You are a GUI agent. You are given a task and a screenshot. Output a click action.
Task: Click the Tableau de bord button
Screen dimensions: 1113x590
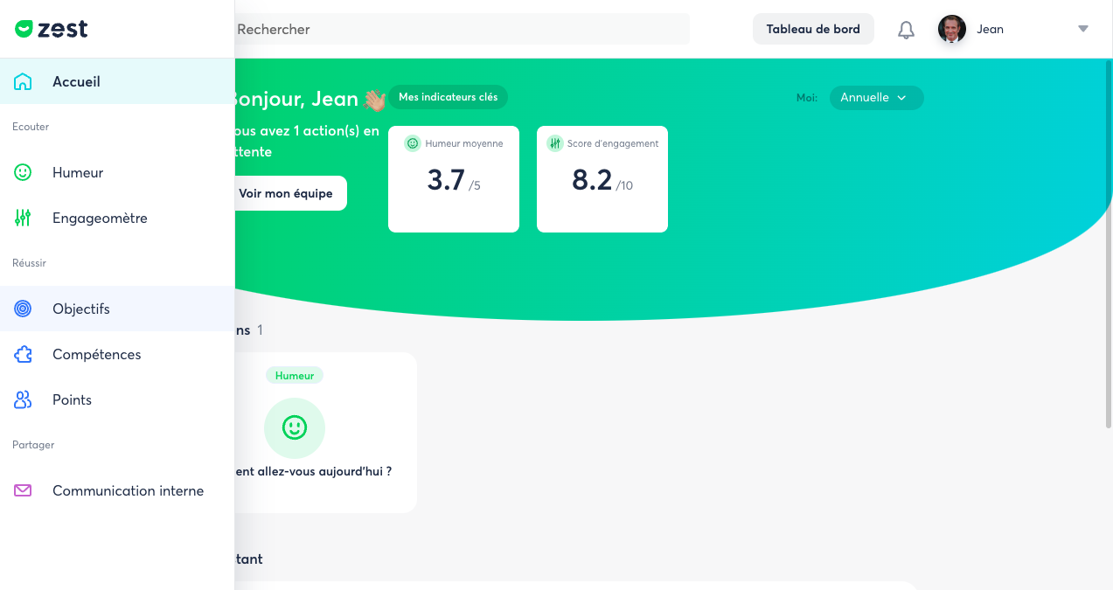tap(813, 29)
